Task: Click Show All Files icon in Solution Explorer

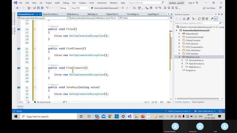Action: coord(207,19)
